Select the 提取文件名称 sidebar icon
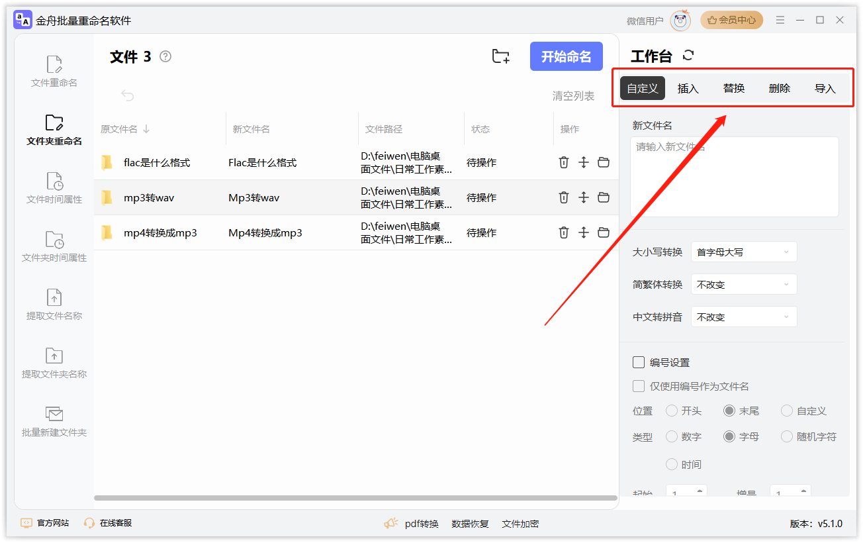The width and height of the screenshot is (863, 543). (x=53, y=305)
